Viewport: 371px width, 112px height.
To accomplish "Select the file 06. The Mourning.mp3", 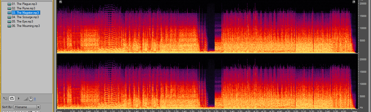I will pyautogui.click(x=26, y=26).
